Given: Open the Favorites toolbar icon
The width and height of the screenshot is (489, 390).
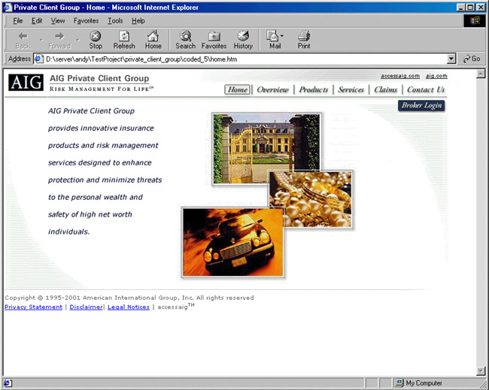Looking at the screenshot, I should point(214,40).
